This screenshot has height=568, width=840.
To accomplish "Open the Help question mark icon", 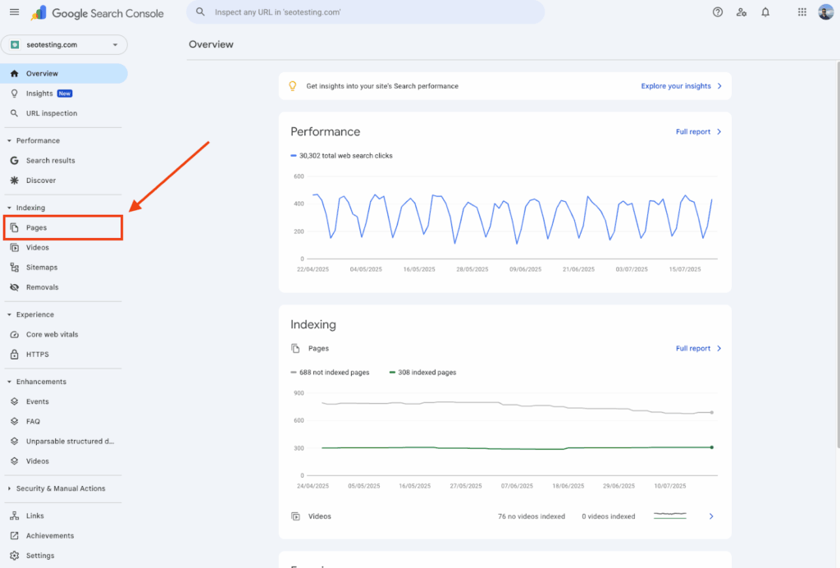I will point(717,11).
